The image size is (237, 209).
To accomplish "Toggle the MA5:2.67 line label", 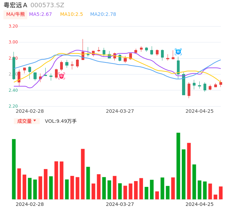I will click(x=40, y=14).
